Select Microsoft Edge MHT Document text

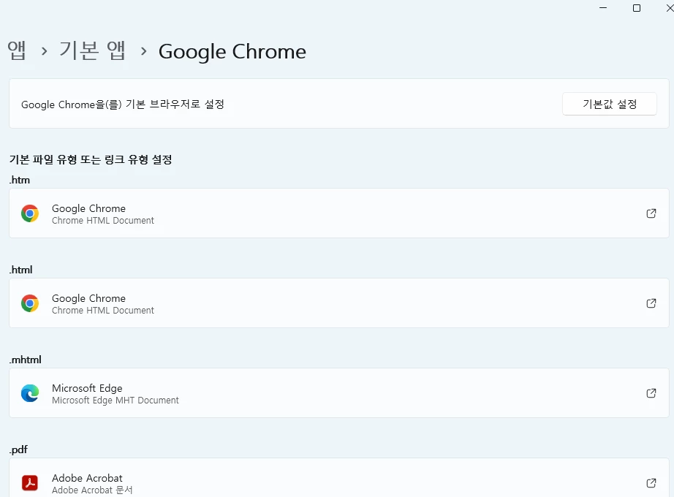(116, 401)
